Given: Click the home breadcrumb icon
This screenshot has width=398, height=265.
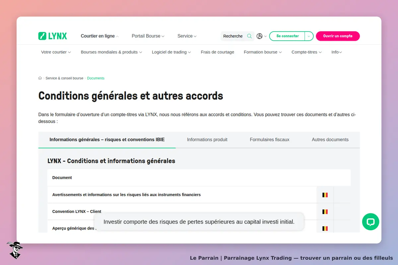Looking at the screenshot, I should (x=40, y=78).
